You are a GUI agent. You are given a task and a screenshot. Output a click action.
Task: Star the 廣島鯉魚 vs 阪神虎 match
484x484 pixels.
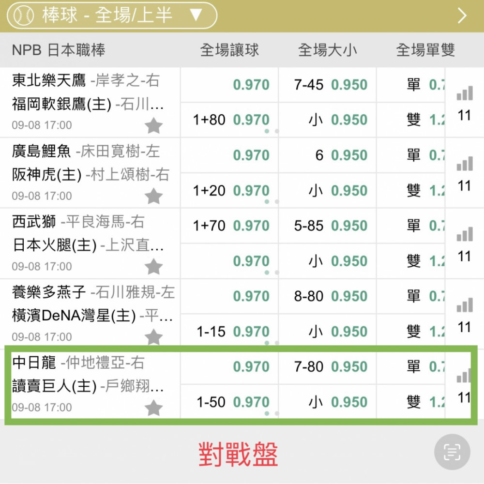click(153, 196)
